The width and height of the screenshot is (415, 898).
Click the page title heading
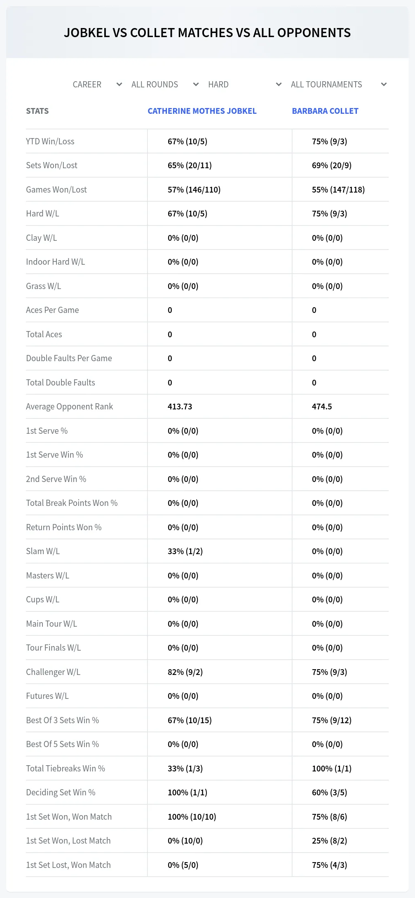[207, 33]
